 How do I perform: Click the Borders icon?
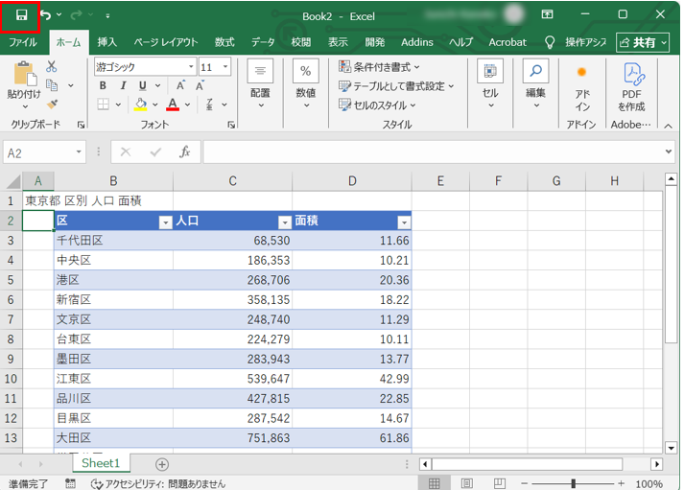[x=104, y=105]
